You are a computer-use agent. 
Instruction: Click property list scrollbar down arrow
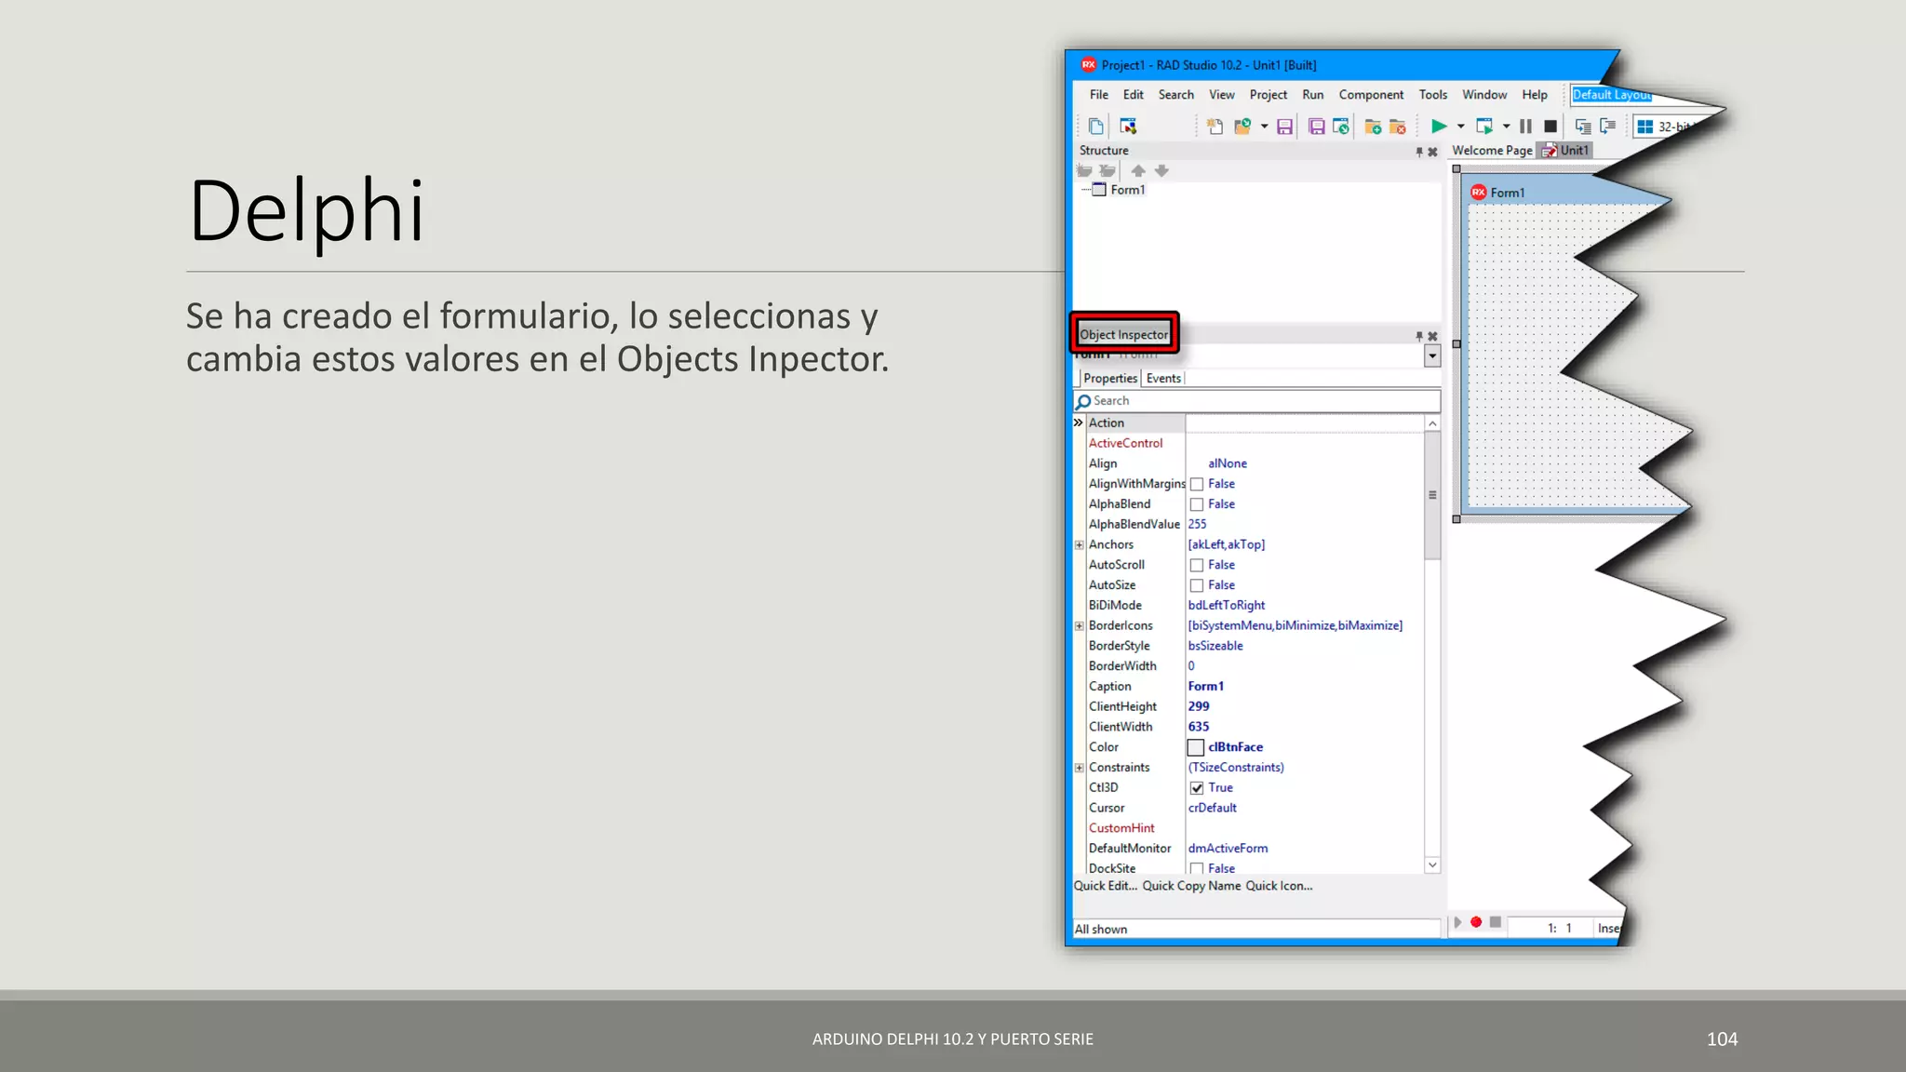1432,865
